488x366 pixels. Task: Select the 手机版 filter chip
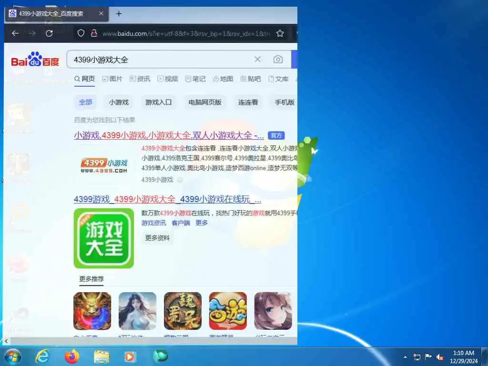click(x=285, y=102)
